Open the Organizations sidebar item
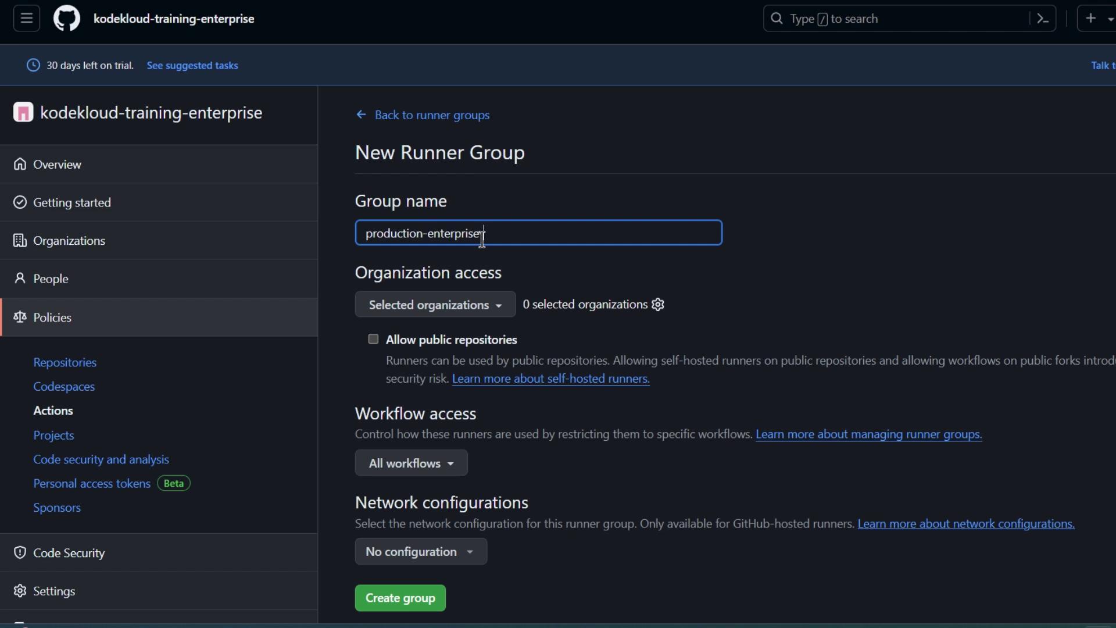Viewport: 1116px width, 628px height. click(69, 241)
